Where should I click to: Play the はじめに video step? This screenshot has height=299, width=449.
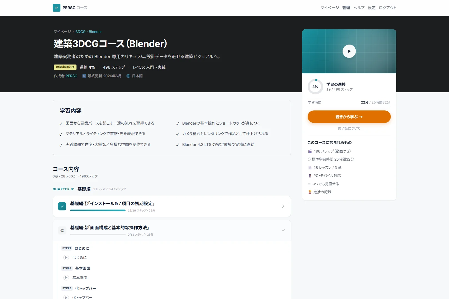click(x=66, y=257)
